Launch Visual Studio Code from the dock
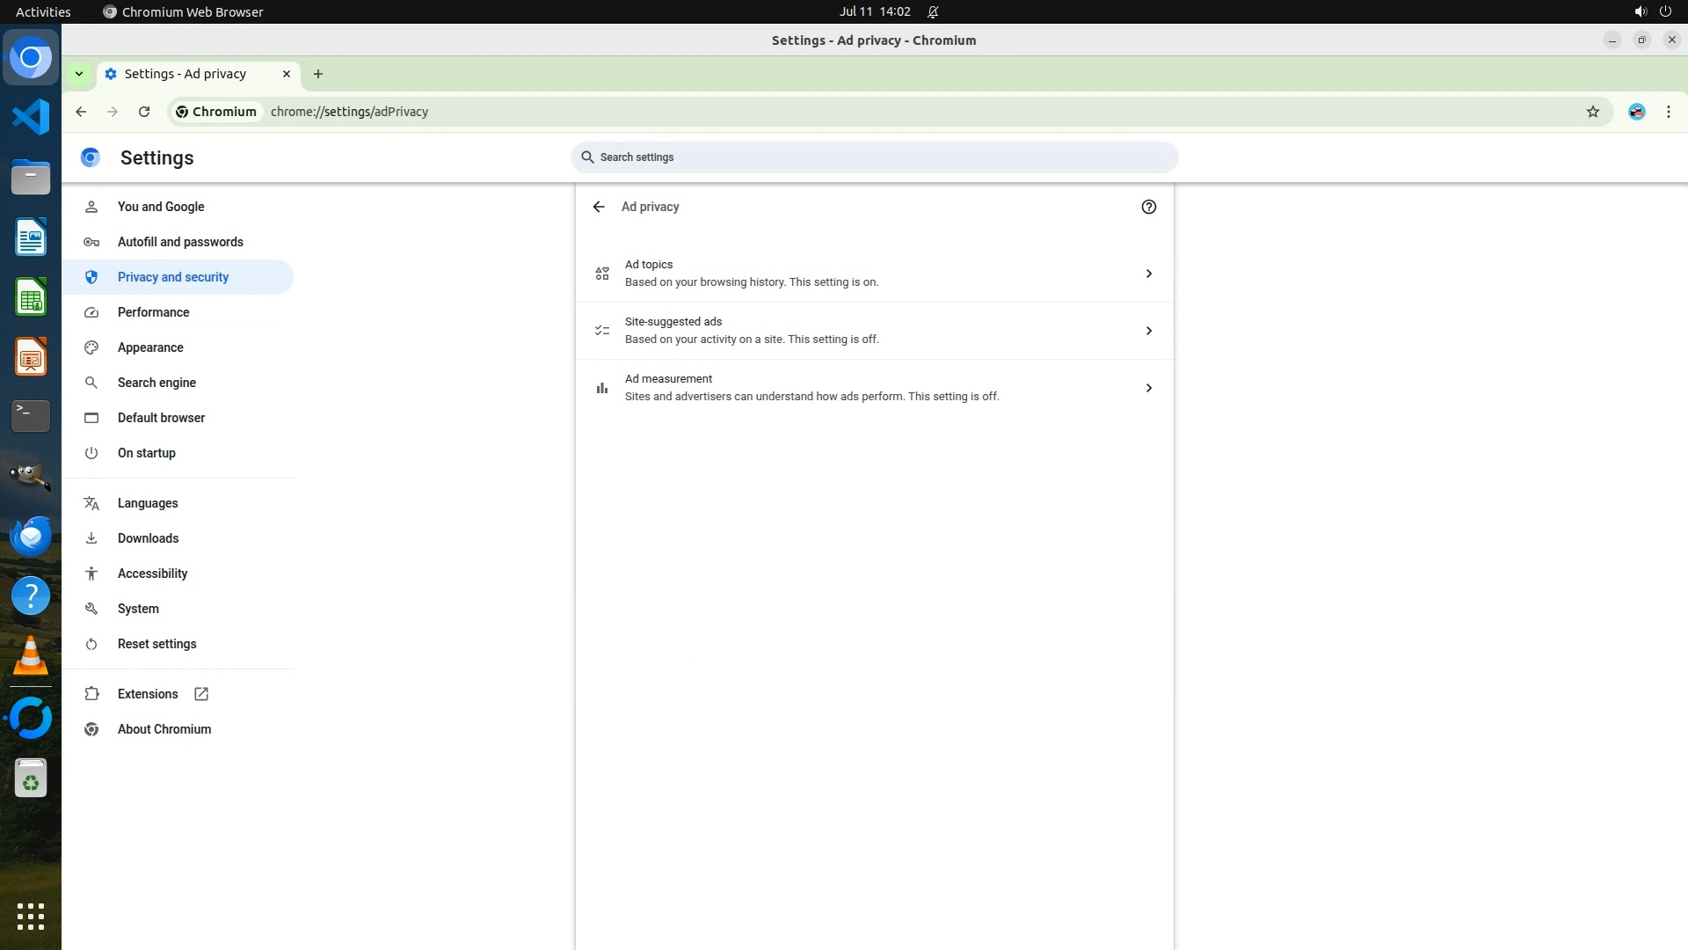Image resolution: width=1688 pixels, height=950 pixels. click(x=31, y=117)
